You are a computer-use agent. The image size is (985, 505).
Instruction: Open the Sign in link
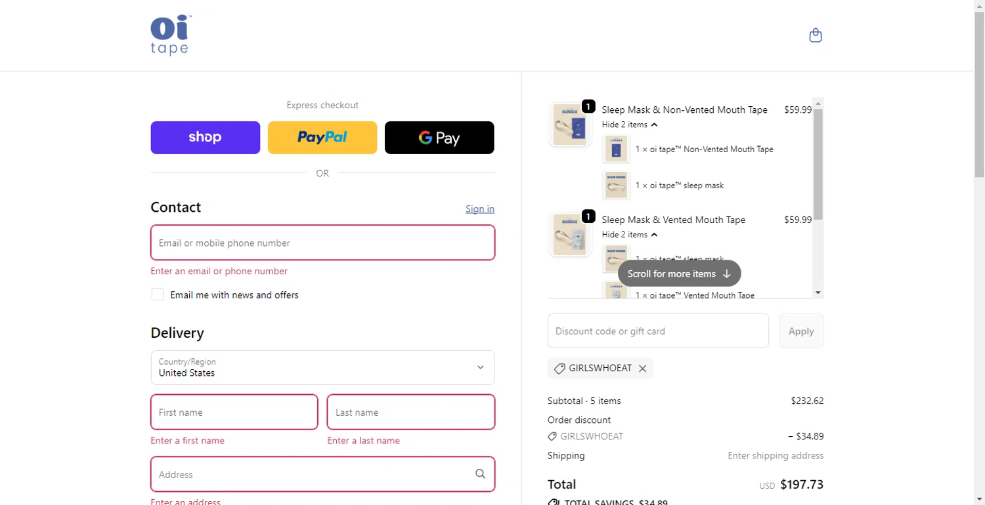(x=480, y=209)
